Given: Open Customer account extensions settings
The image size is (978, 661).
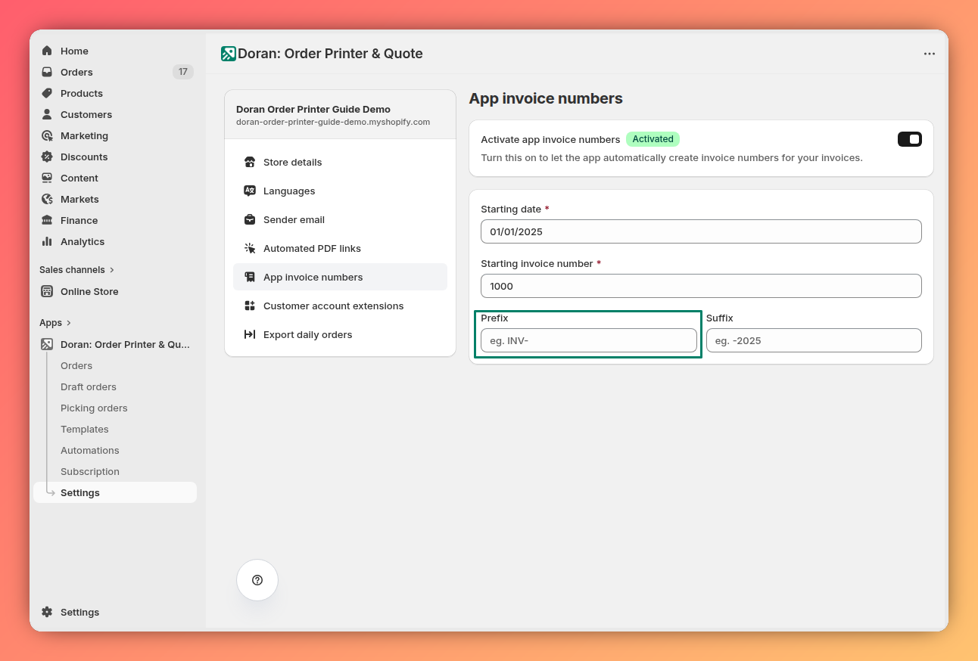Looking at the screenshot, I should point(340,306).
